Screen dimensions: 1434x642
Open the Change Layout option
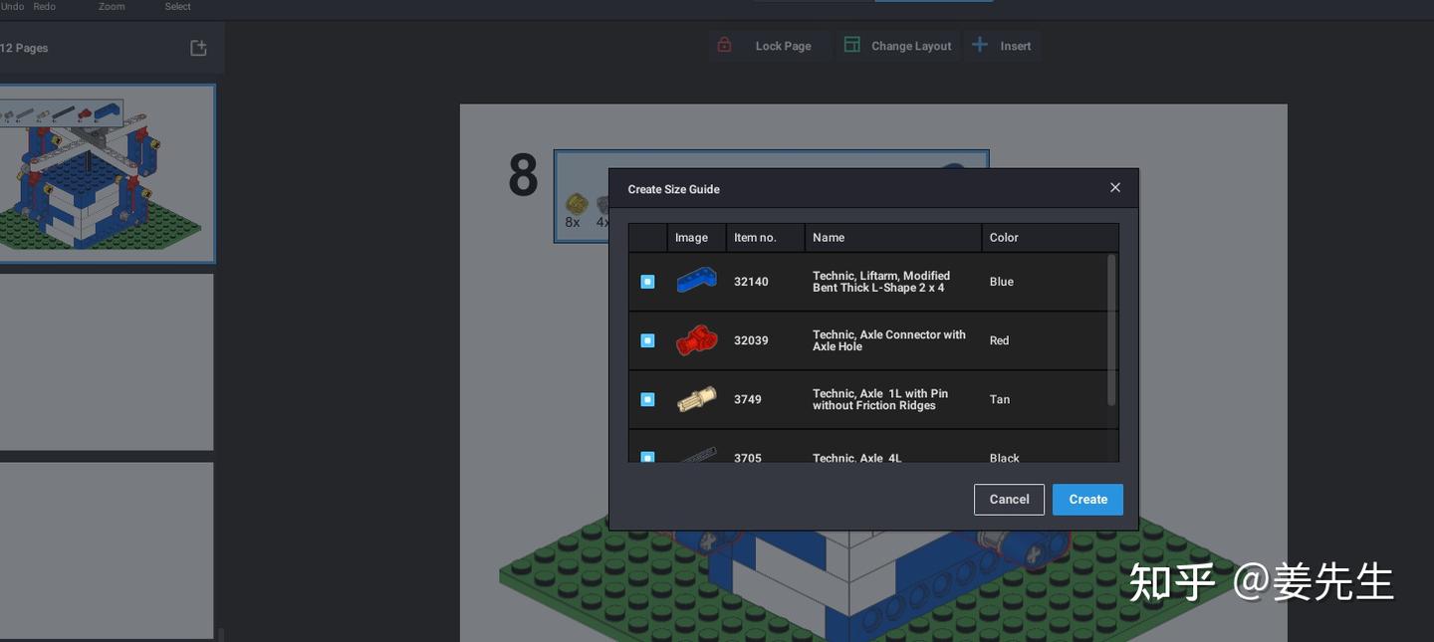(897, 46)
